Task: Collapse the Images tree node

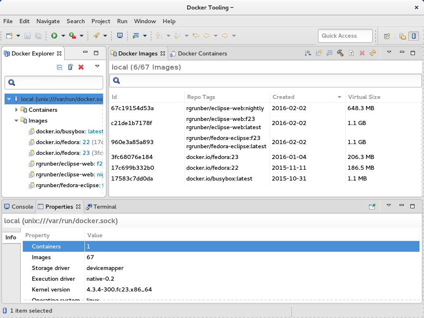Action: pos(17,120)
